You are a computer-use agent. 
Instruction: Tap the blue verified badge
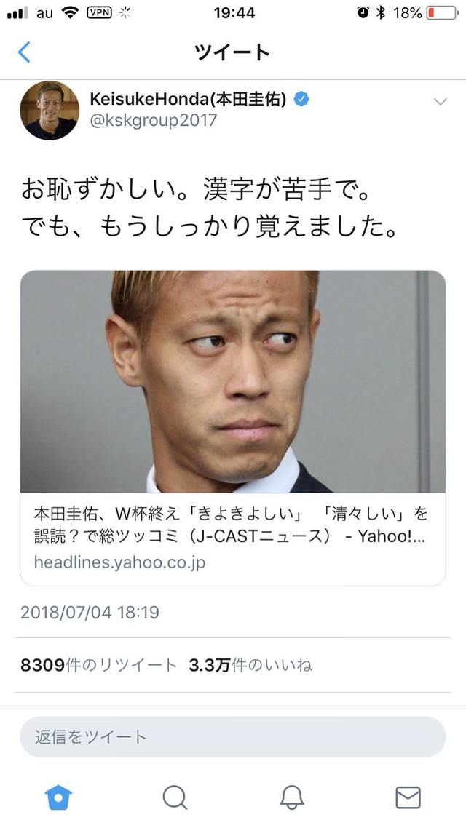pos(301,99)
